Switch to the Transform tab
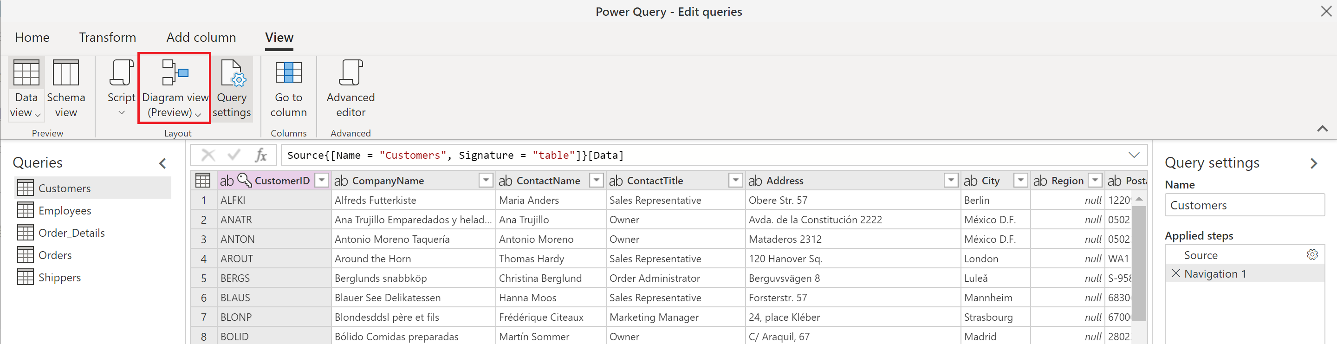The image size is (1337, 344). [x=107, y=37]
